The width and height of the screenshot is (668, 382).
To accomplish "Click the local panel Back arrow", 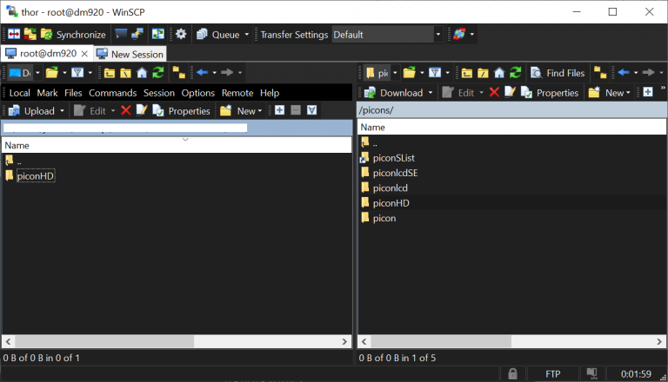I will coord(203,73).
